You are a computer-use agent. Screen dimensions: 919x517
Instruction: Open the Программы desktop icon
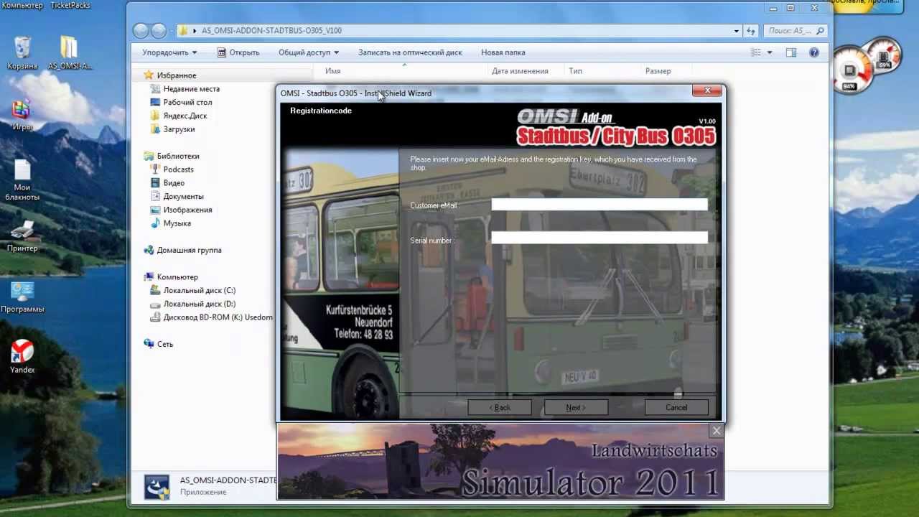(x=22, y=297)
